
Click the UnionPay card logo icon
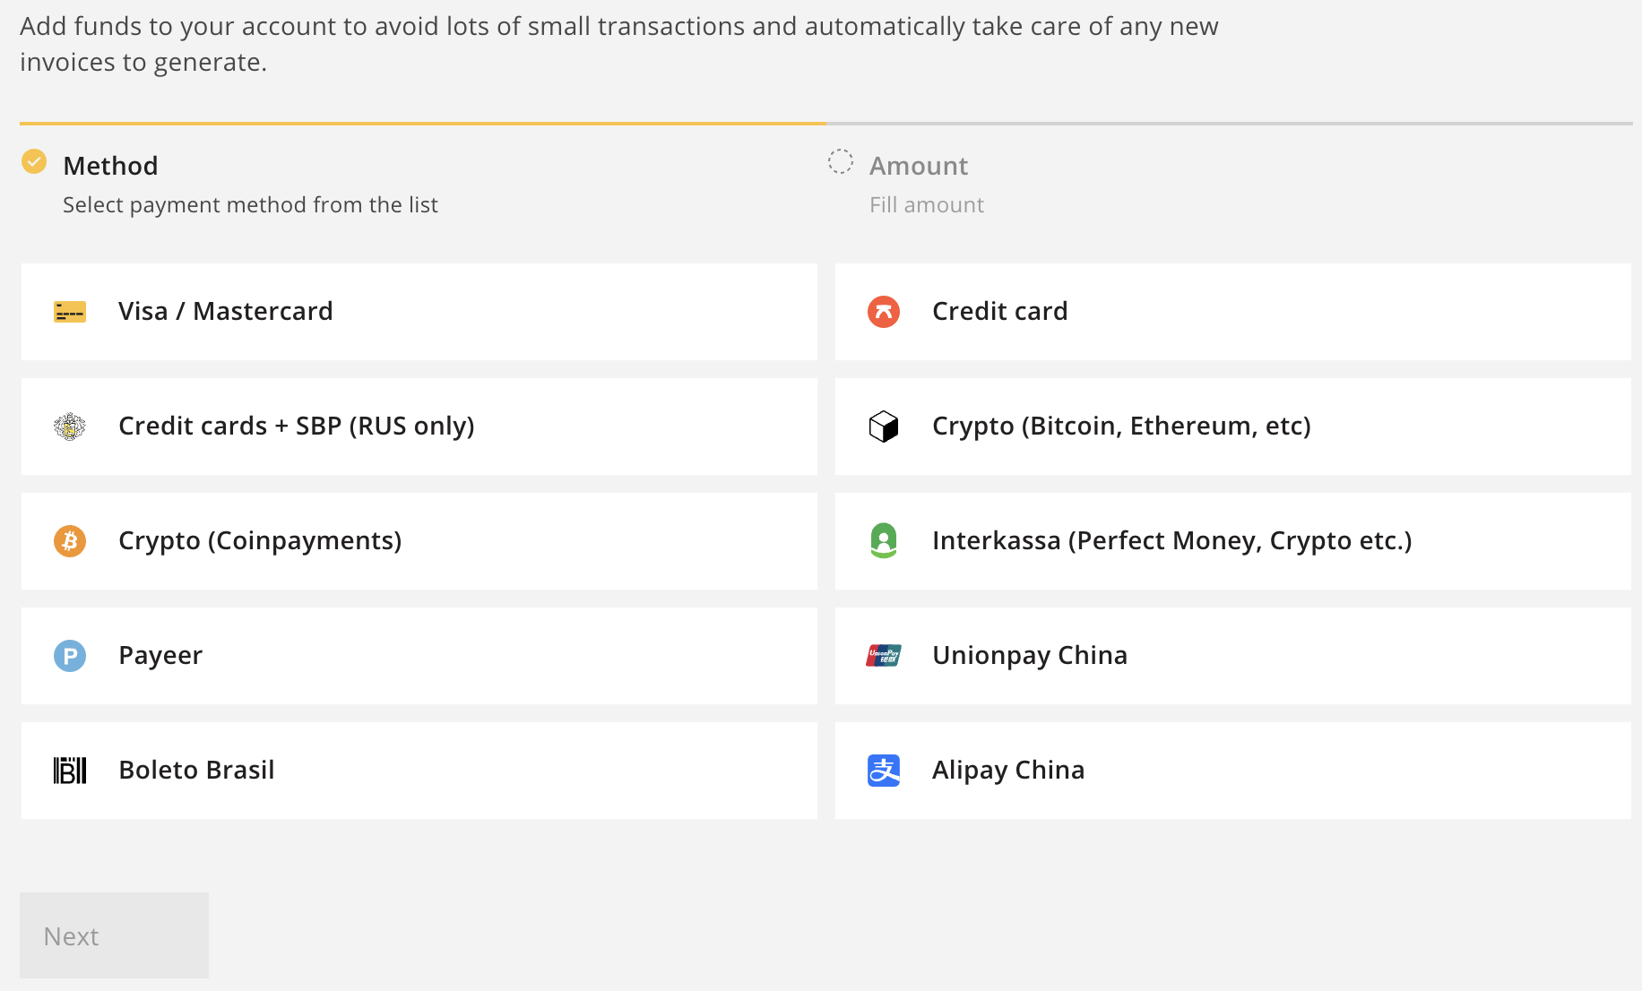[x=883, y=656]
